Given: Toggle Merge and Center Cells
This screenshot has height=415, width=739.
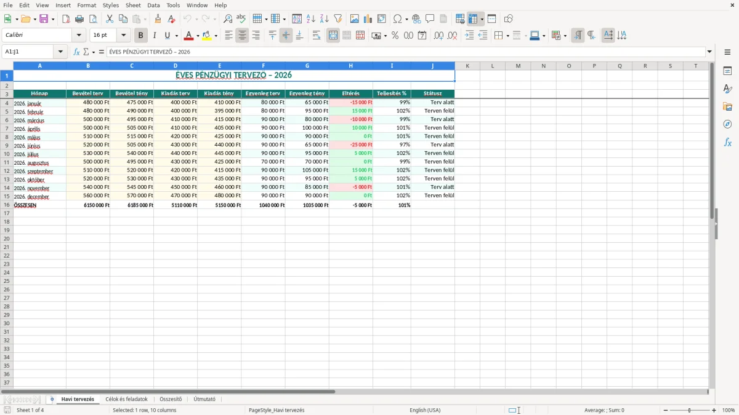Looking at the screenshot, I should coord(333,36).
